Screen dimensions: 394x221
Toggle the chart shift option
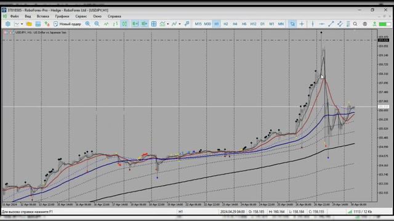click(145, 24)
